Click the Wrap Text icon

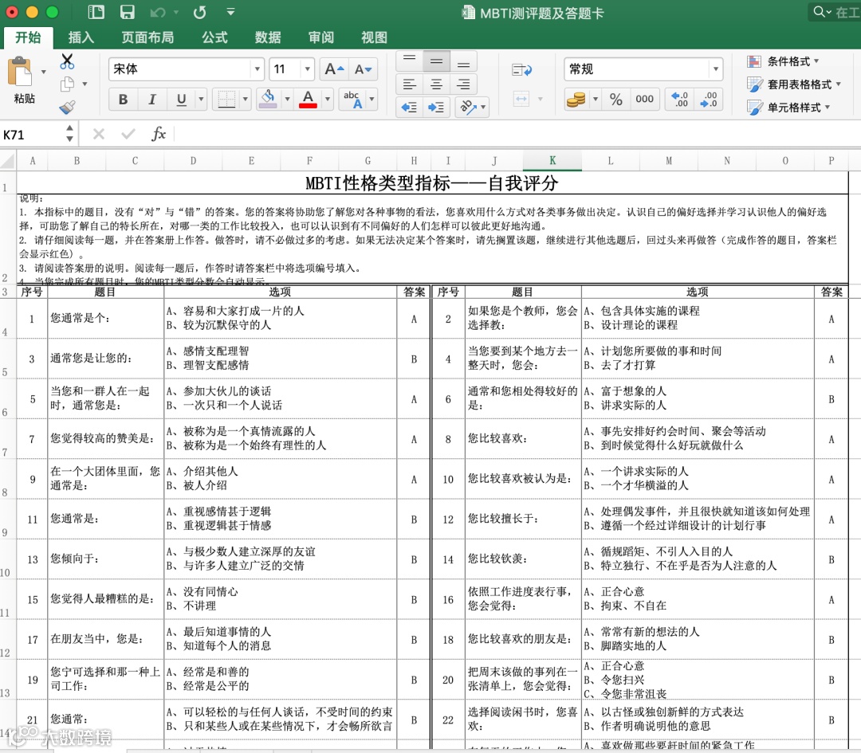[521, 69]
